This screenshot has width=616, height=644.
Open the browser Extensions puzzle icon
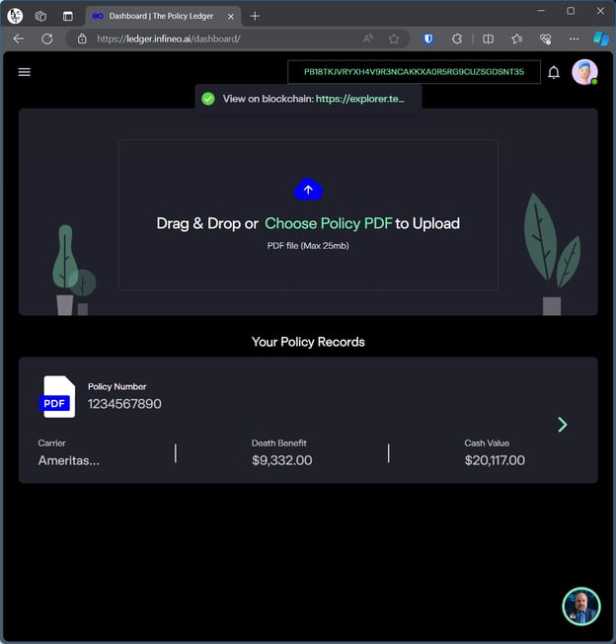click(457, 40)
